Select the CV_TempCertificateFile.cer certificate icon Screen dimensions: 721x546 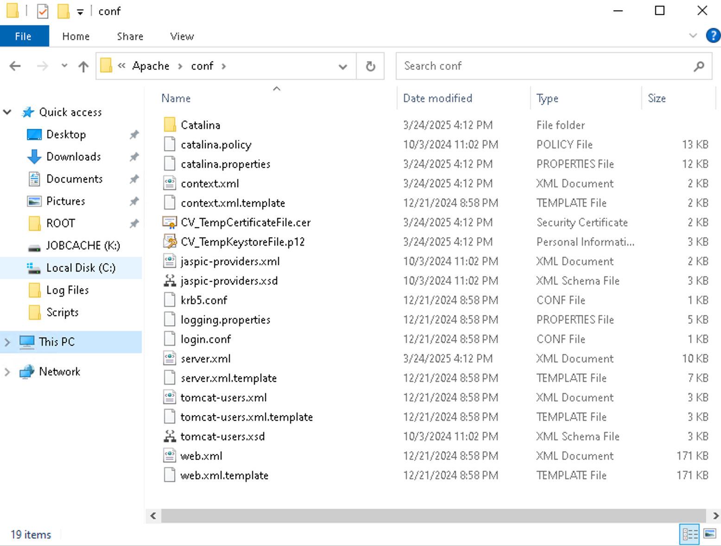coord(170,222)
